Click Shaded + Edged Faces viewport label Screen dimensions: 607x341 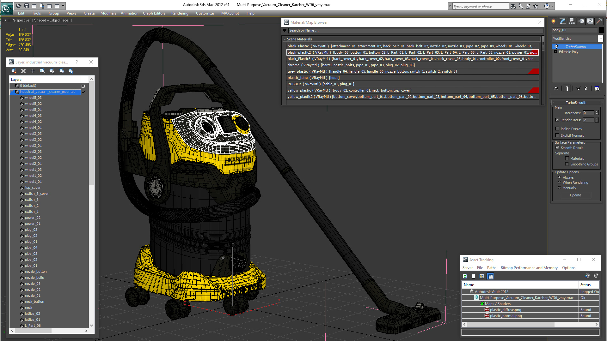click(x=52, y=20)
